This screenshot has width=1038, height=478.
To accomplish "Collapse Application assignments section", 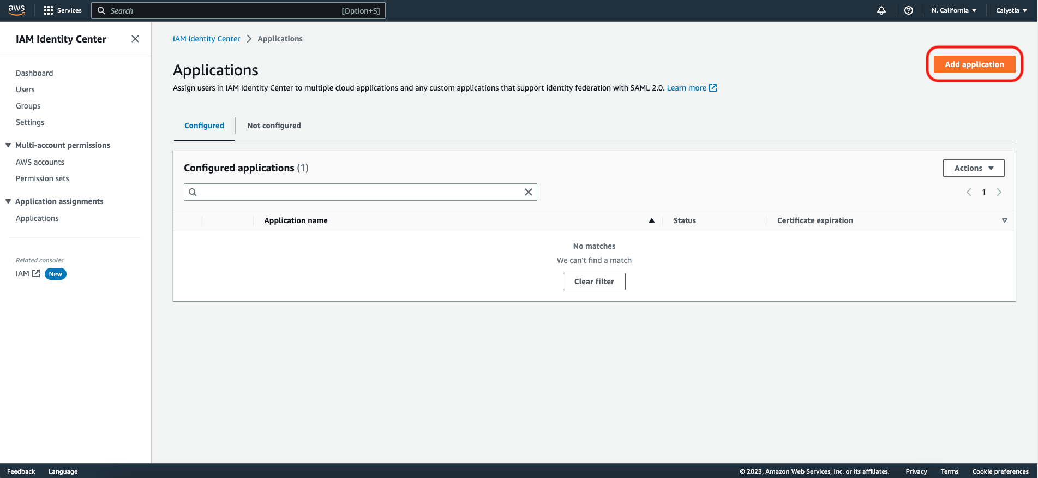I will click(8, 201).
